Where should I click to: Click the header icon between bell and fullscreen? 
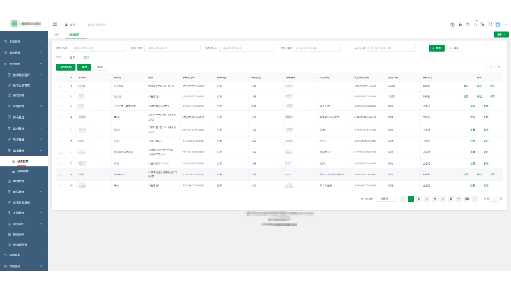point(482,24)
